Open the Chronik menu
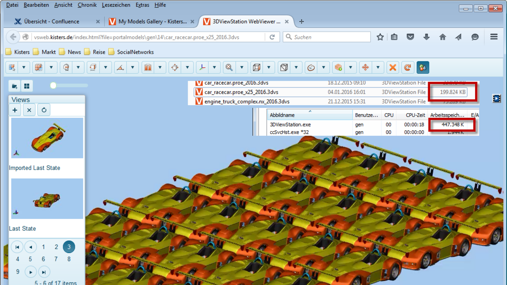This screenshot has width=507, height=285. click(87, 5)
